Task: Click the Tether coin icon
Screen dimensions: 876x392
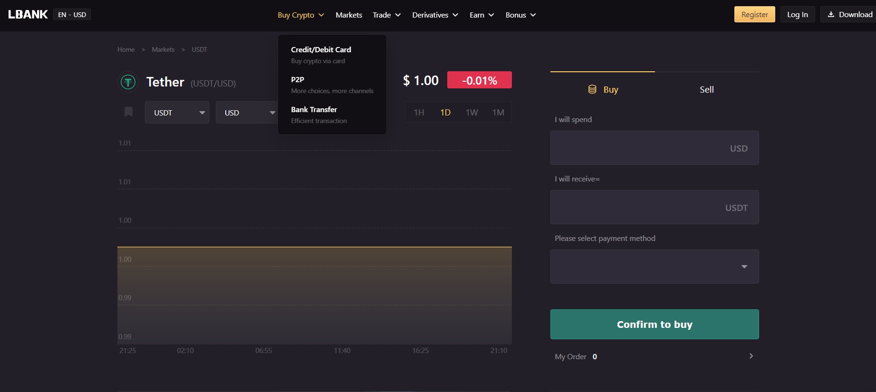Action: (128, 82)
